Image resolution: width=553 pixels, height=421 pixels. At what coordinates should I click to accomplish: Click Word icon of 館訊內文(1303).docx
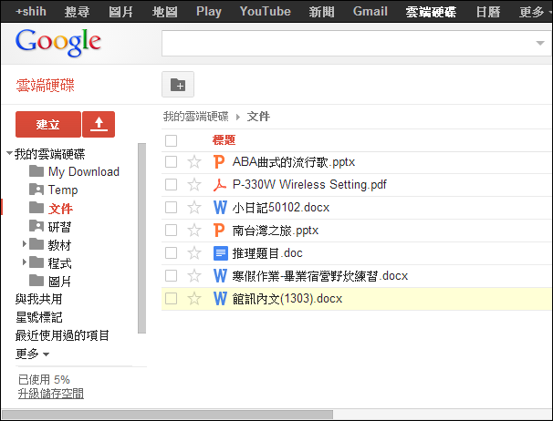pos(220,299)
